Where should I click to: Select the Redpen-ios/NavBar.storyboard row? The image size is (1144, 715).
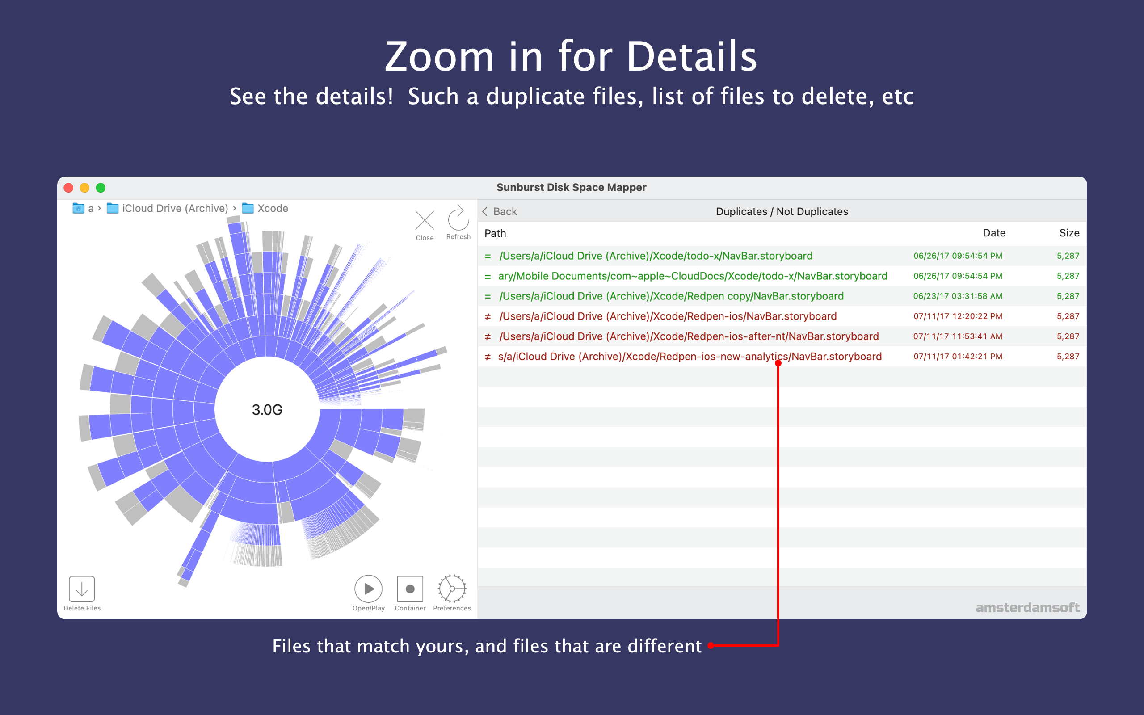point(782,316)
